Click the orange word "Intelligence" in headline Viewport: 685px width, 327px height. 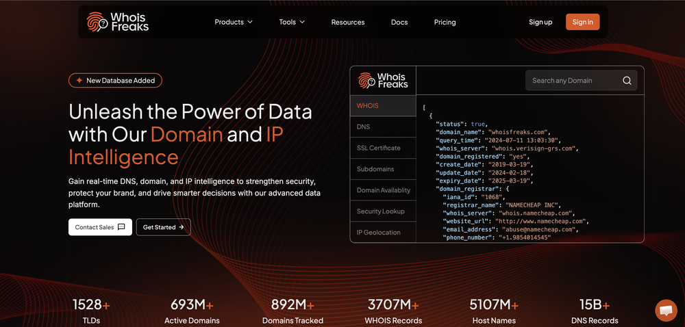tap(123, 157)
